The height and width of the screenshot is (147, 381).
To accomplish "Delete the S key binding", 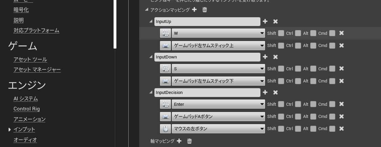I will pyautogui.click(x=341, y=69).
